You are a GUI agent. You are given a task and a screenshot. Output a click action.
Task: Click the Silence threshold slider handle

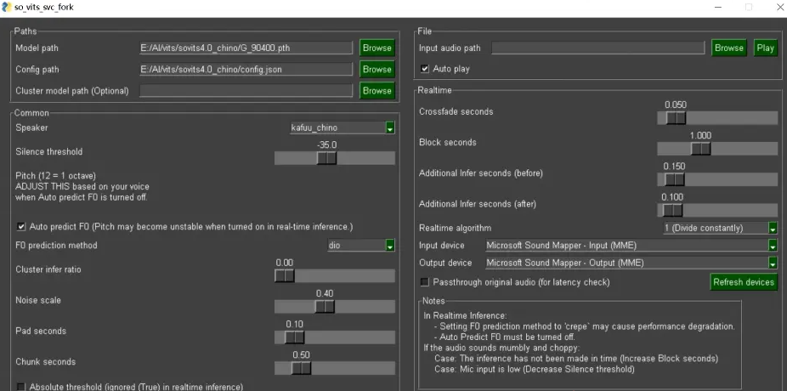coord(326,158)
